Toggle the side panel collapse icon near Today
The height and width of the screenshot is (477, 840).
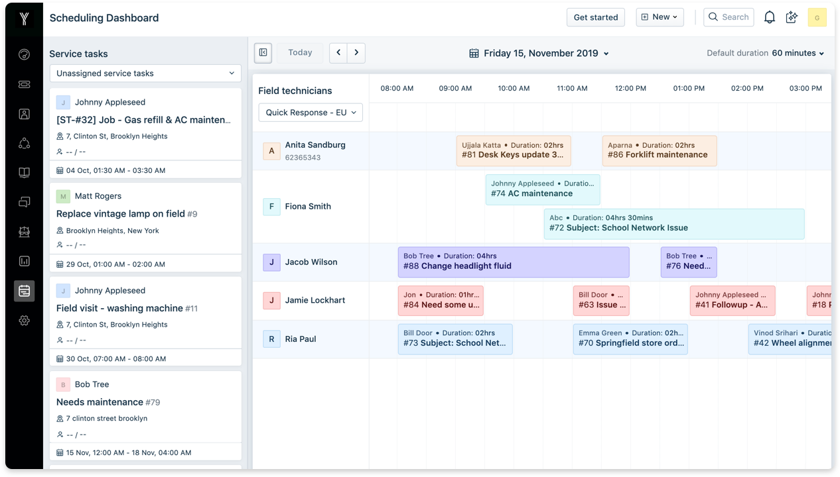pyautogui.click(x=263, y=52)
